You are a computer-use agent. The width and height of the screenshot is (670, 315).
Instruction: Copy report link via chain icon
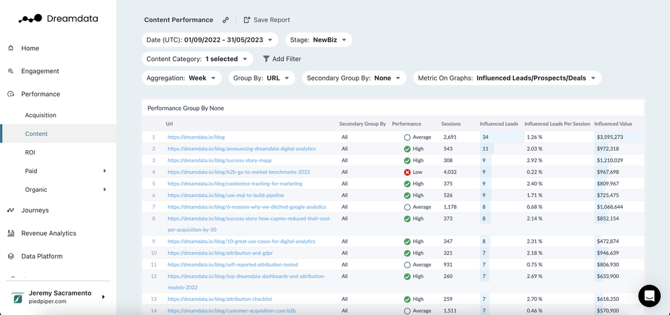(226, 20)
